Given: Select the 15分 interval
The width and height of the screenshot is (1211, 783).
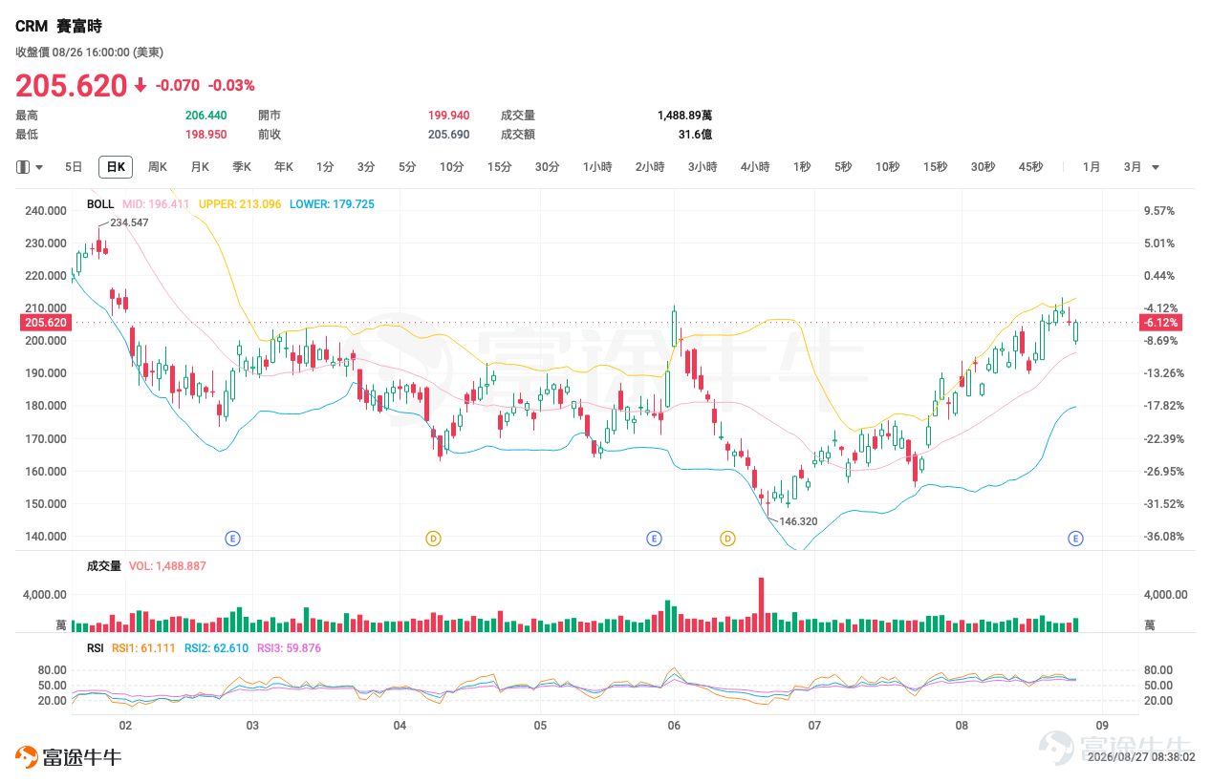Looking at the screenshot, I should pos(499,167).
